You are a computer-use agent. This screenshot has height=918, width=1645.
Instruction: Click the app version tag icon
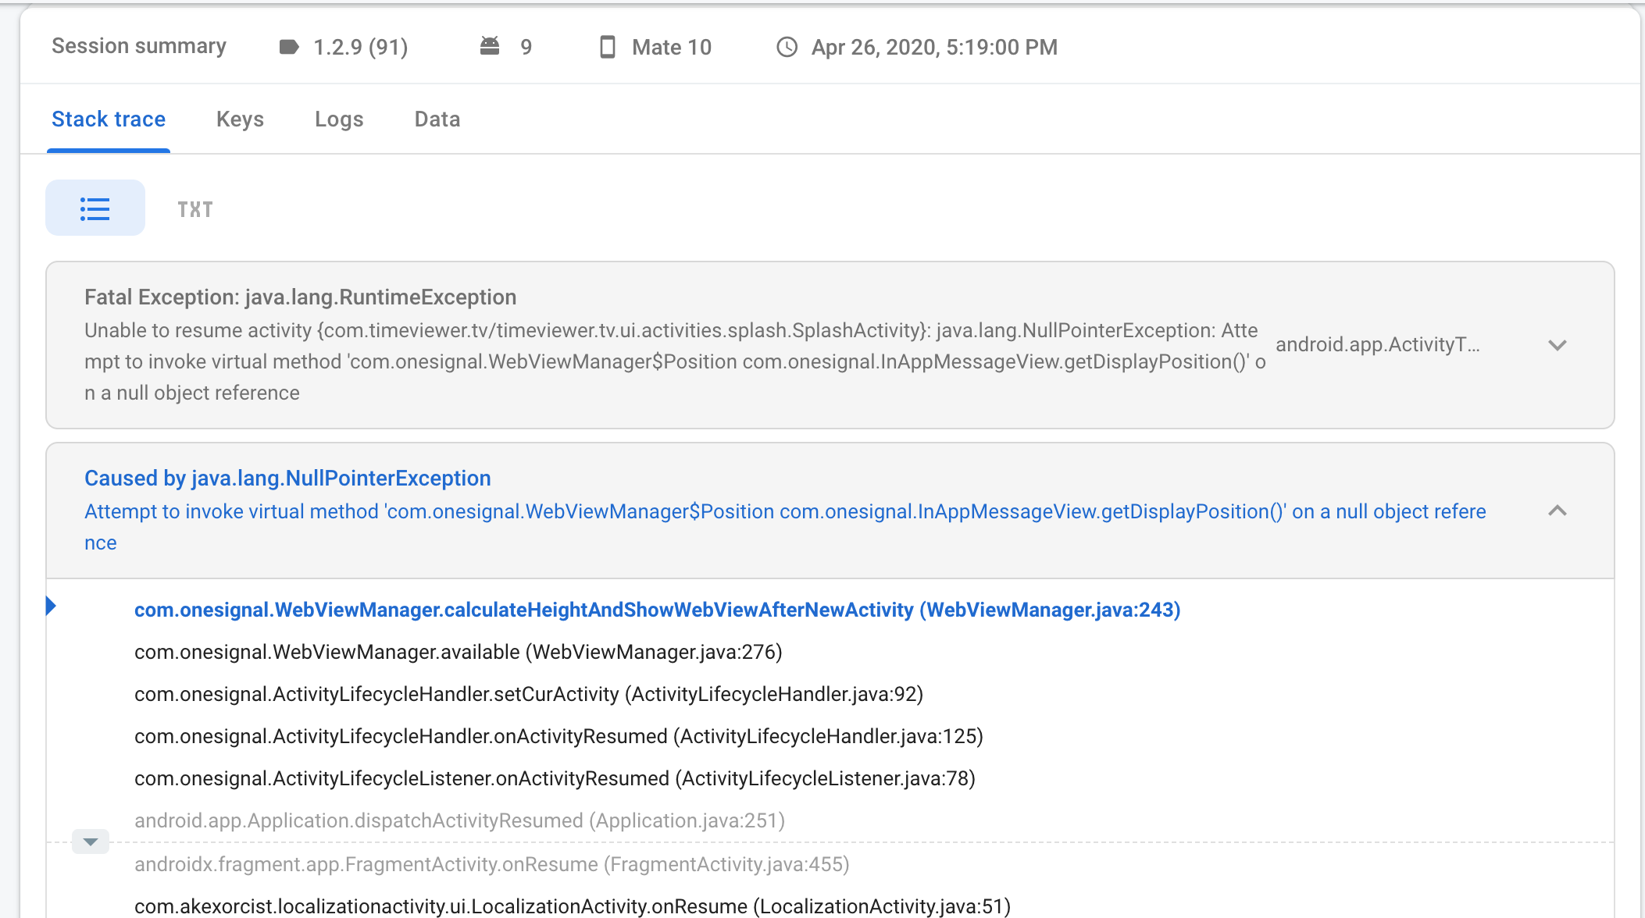coord(289,47)
